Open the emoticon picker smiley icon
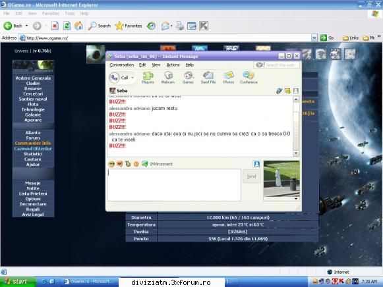The image size is (383, 287). click(x=111, y=164)
